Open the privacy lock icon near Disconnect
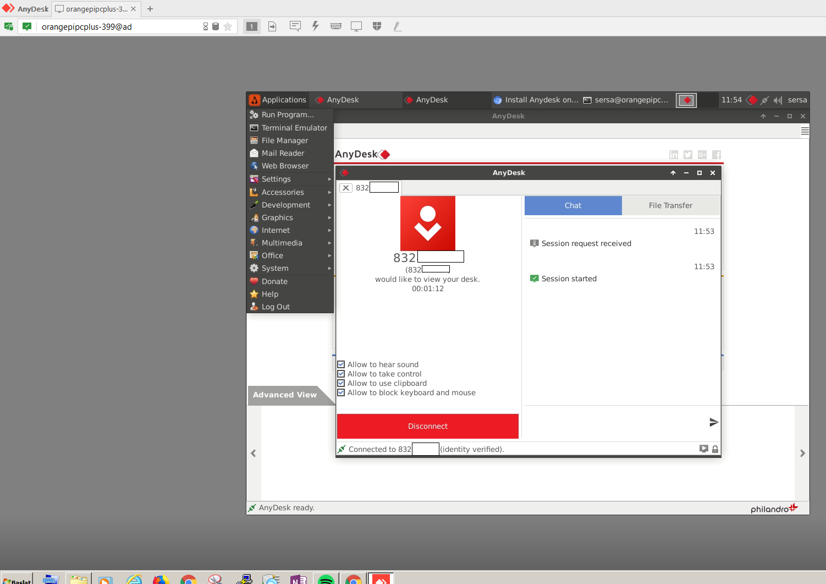The height and width of the screenshot is (584, 826). point(715,449)
